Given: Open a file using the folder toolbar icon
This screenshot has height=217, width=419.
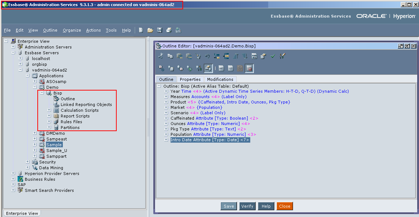Looking at the screenshot, I should click(x=150, y=30).
